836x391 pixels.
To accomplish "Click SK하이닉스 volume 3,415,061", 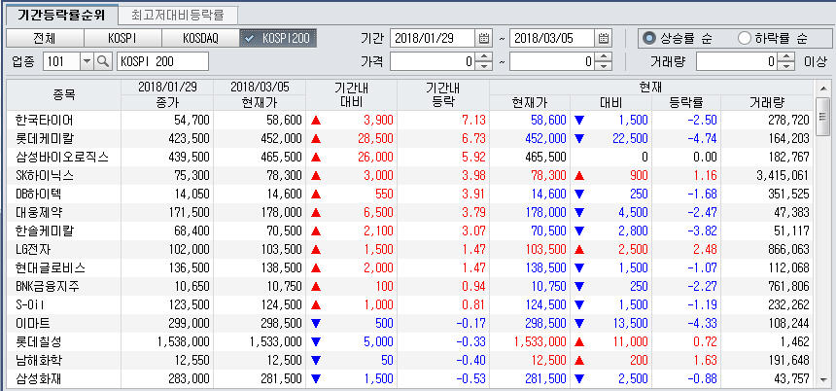I will tap(783, 175).
